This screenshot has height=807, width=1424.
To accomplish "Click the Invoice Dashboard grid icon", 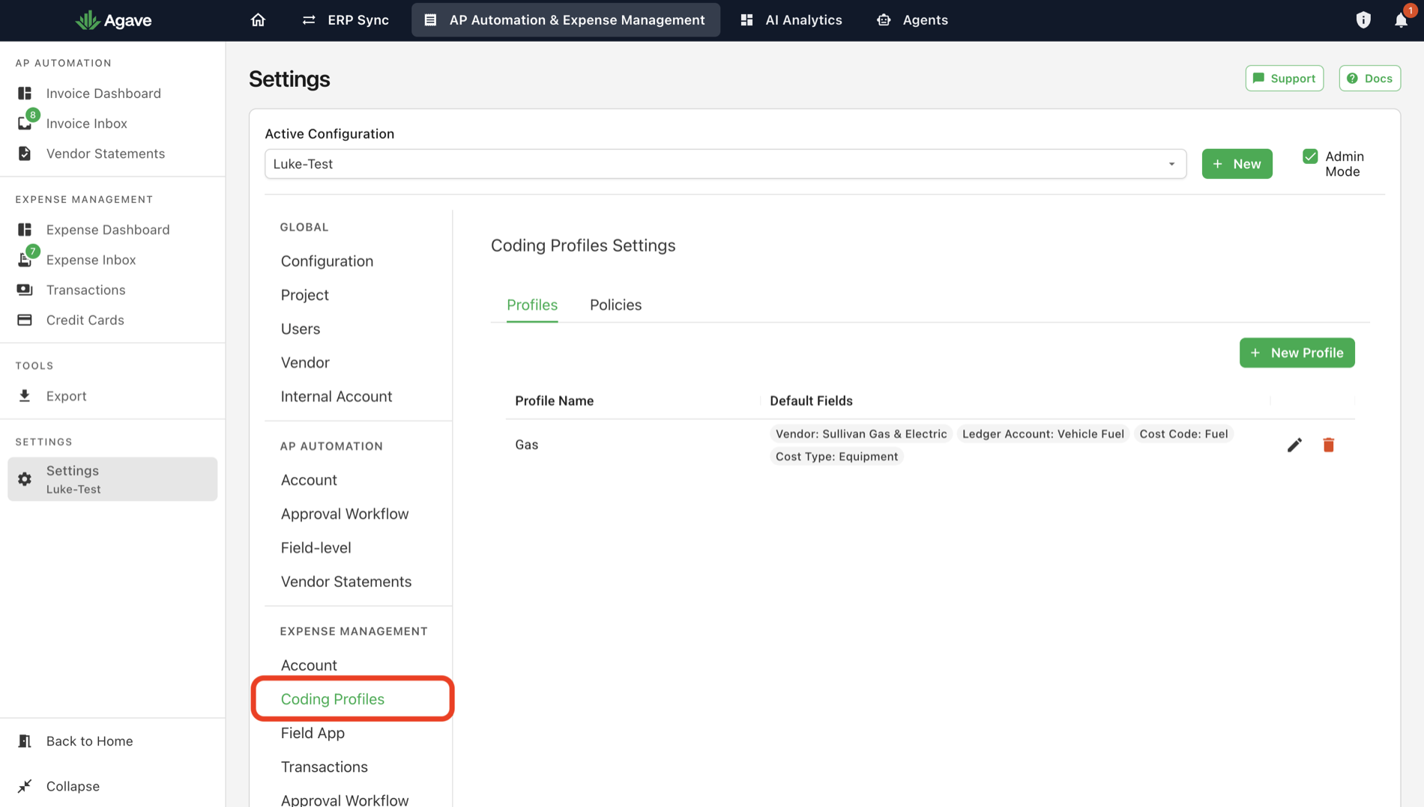I will click(x=25, y=94).
